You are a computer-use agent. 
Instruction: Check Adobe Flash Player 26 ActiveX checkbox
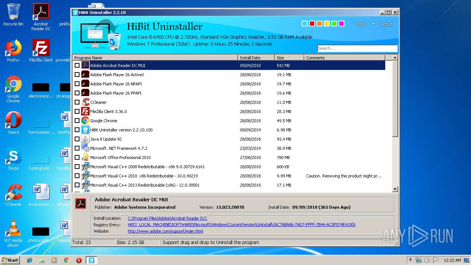coord(77,74)
